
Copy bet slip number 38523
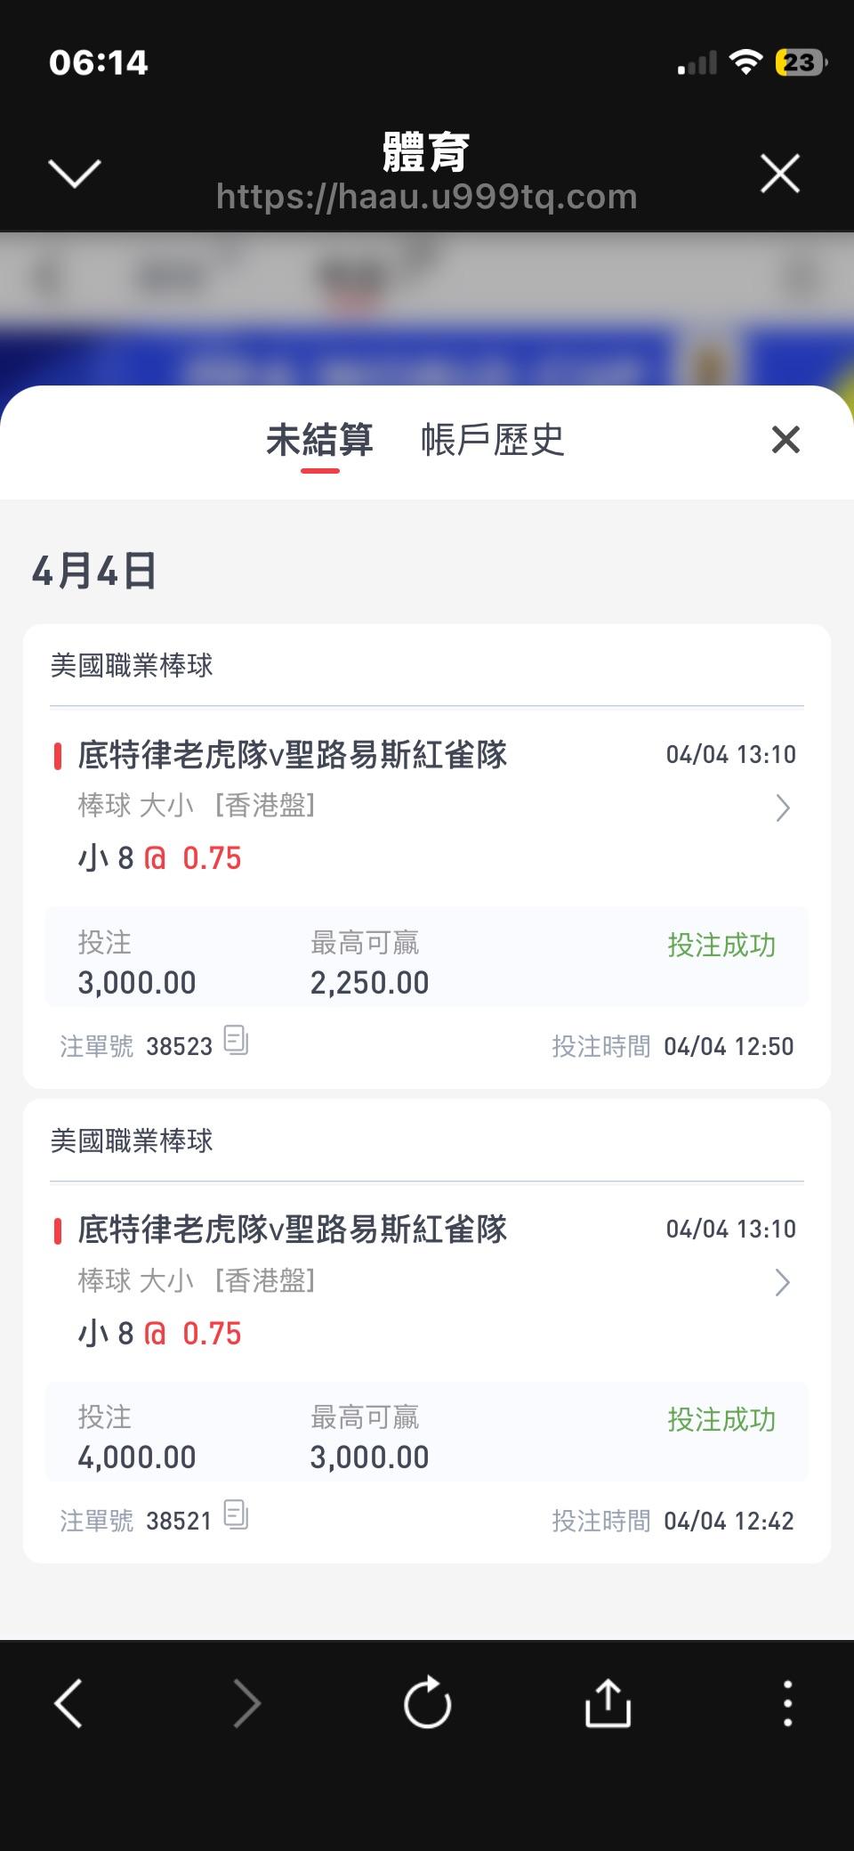pos(236,1040)
